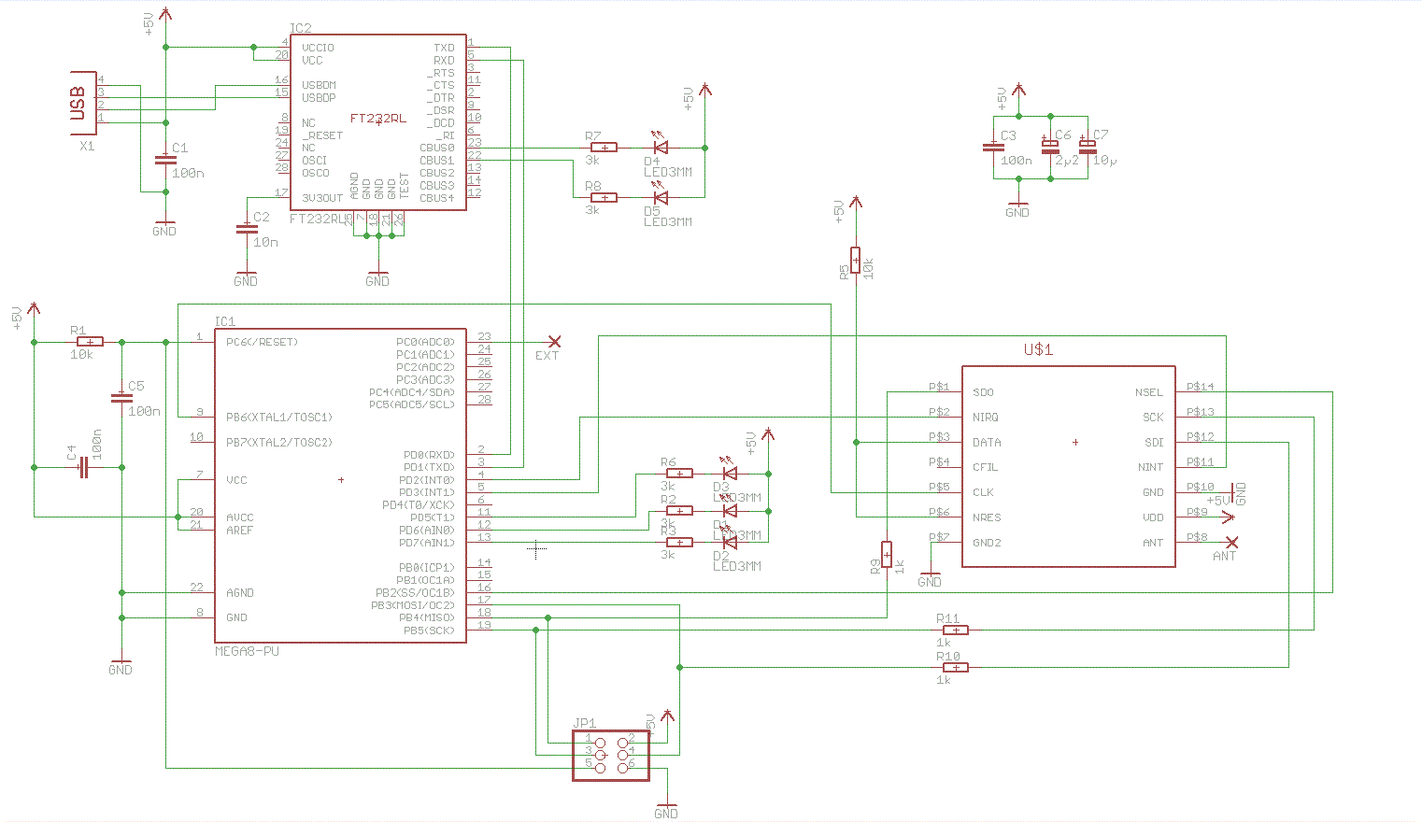This screenshot has height=822, width=1422.
Task: Select the USB connector X1 symbol
Action: 84,103
